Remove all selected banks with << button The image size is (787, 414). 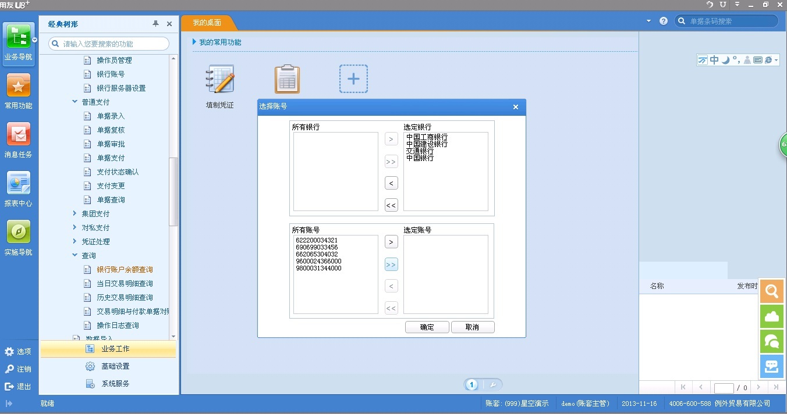click(x=391, y=205)
